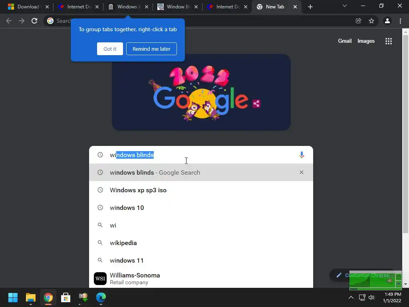Open the clock showing 1:49 PM
This screenshot has width=409, height=307.
coord(392,297)
